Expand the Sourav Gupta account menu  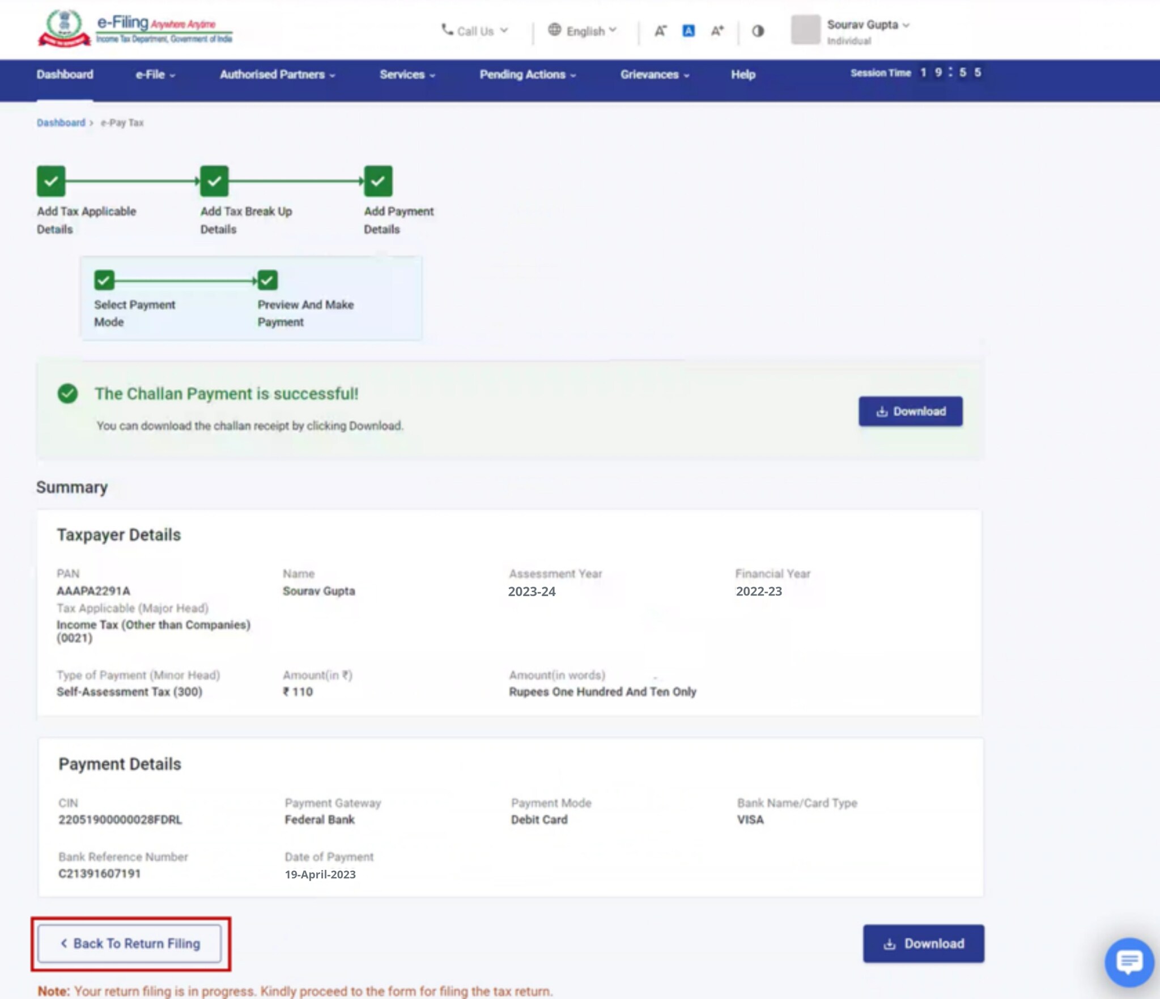(868, 25)
